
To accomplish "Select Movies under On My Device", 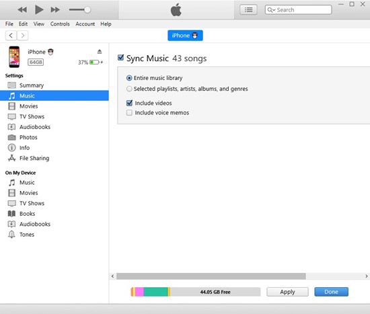I will coord(54,193).
